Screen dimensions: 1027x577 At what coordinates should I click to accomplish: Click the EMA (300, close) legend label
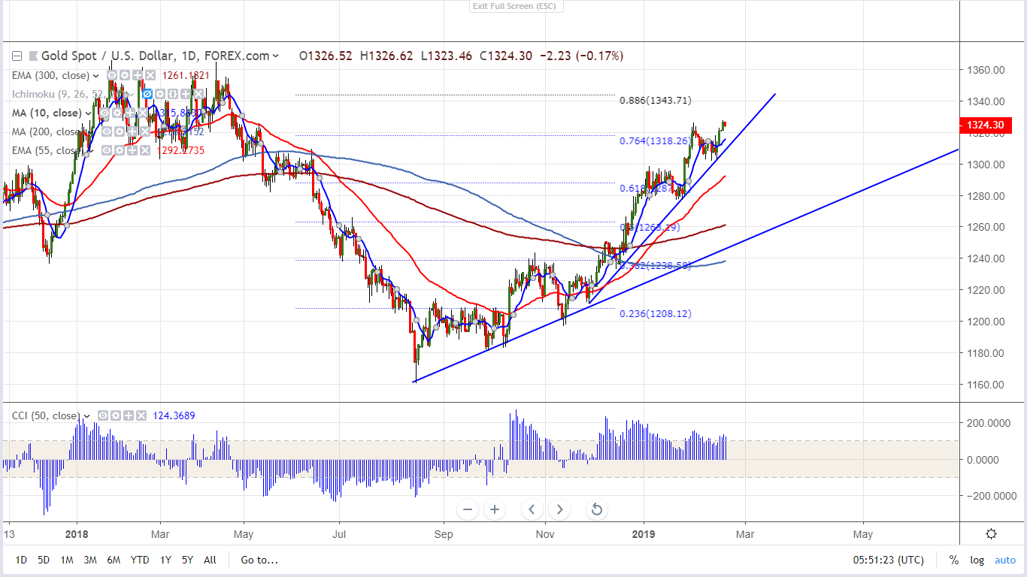50,76
